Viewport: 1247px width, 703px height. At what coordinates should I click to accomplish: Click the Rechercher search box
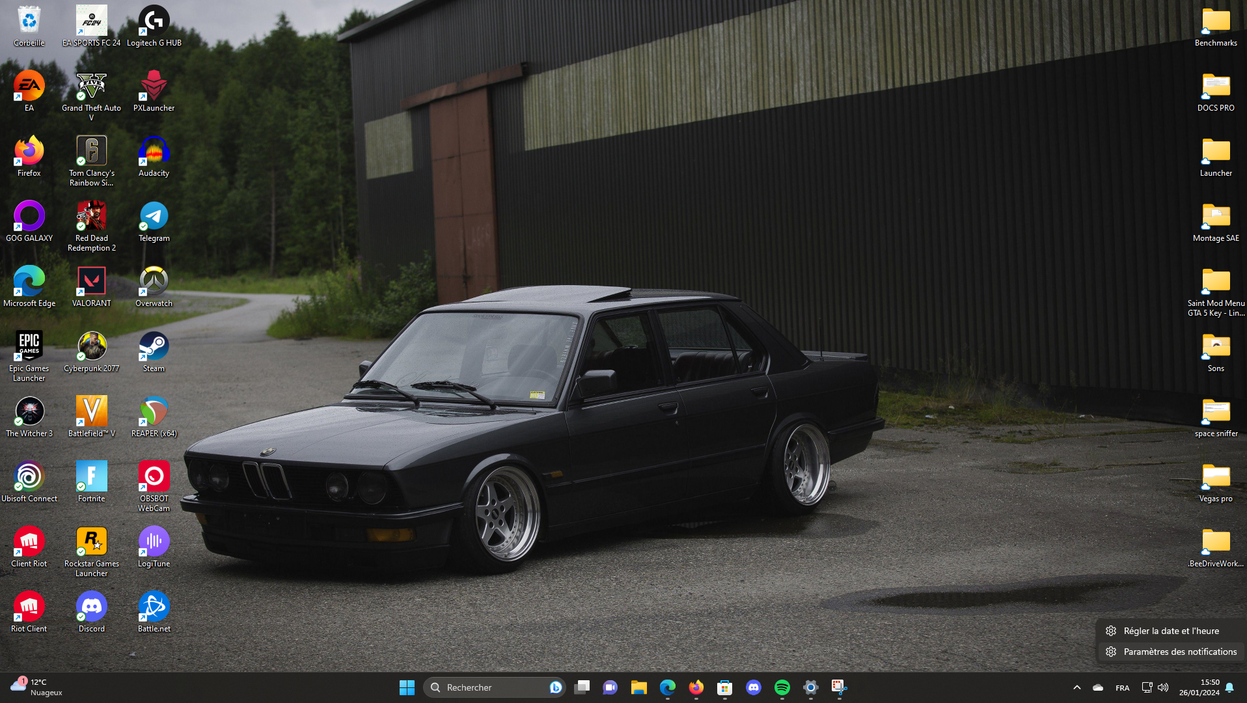[494, 687]
